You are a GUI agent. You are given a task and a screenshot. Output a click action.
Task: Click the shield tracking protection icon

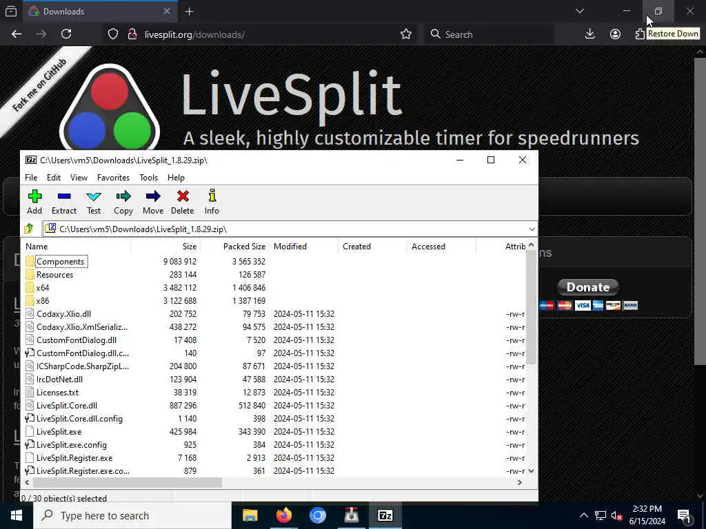113,34
